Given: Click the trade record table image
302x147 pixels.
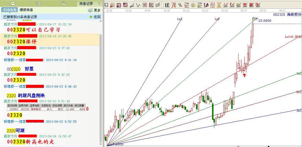Looking at the screenshot, I should (46, 107).
